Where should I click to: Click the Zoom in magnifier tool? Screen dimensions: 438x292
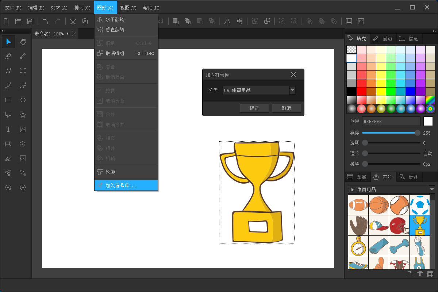click(x=8, y=188)
